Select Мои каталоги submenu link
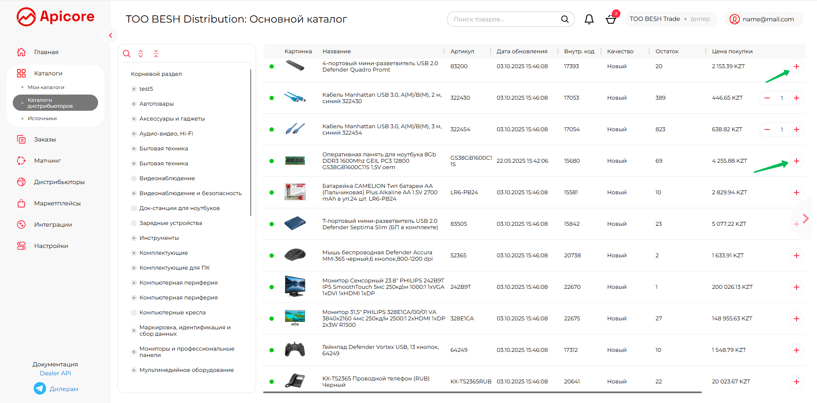817x403 pixels. pos(46,87)
